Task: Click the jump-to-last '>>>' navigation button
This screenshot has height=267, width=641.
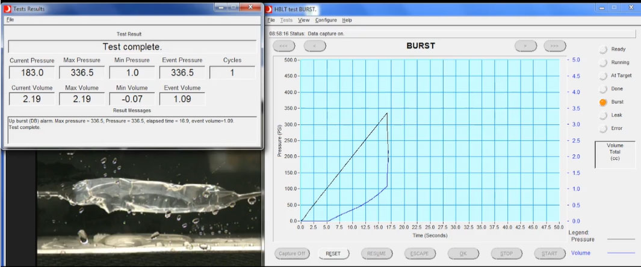Action: pyautogui.click(x=555, y=46)
